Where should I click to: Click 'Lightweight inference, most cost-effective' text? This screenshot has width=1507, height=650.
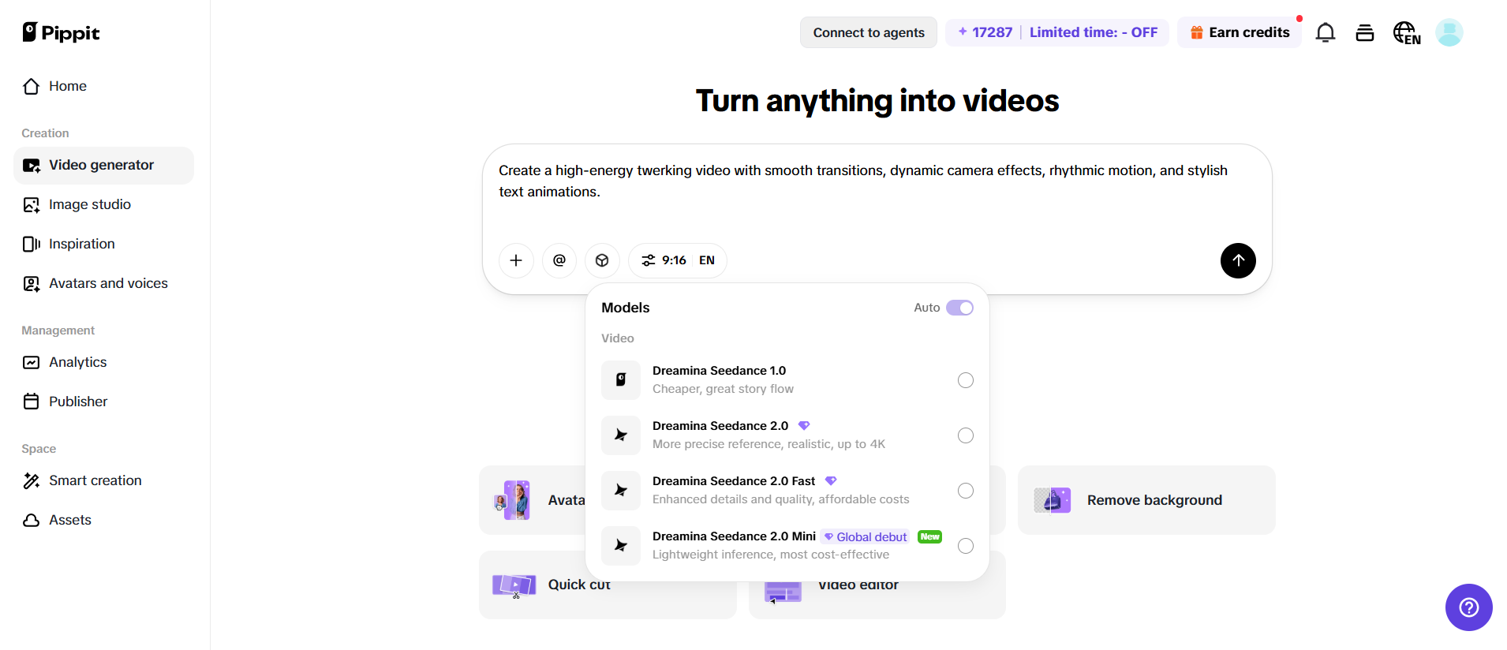tap(771, 555)
